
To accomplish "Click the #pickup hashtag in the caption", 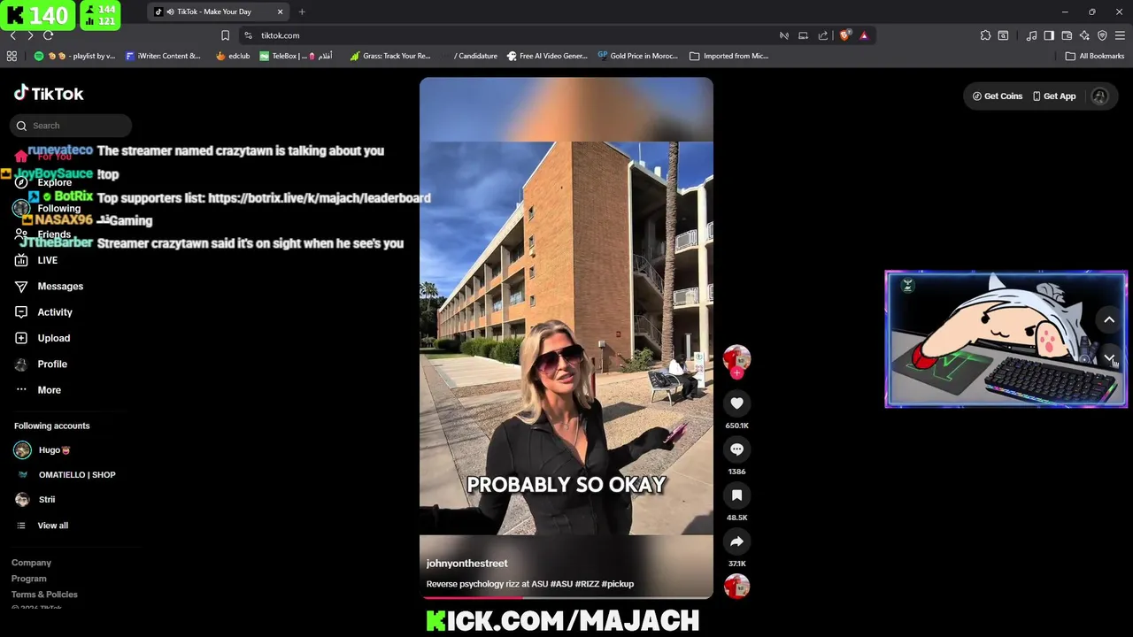I will coord(618,584).
